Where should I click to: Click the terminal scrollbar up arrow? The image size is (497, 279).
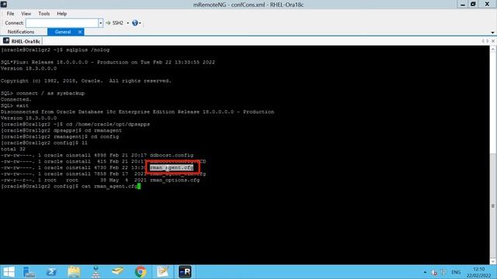493,50
